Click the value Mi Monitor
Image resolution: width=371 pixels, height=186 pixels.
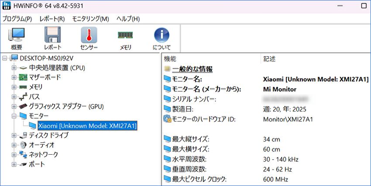280,89
